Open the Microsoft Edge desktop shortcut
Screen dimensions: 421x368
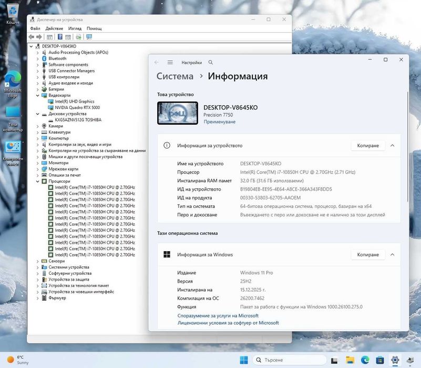(x=13, y=84)
